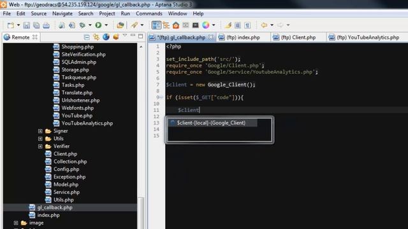Open the File menu
This screenshot has width=408, height=229.
[7, 13]
